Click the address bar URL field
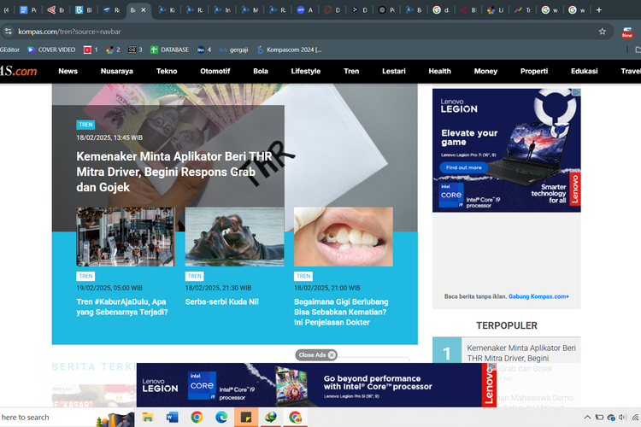 pos(299,32)
